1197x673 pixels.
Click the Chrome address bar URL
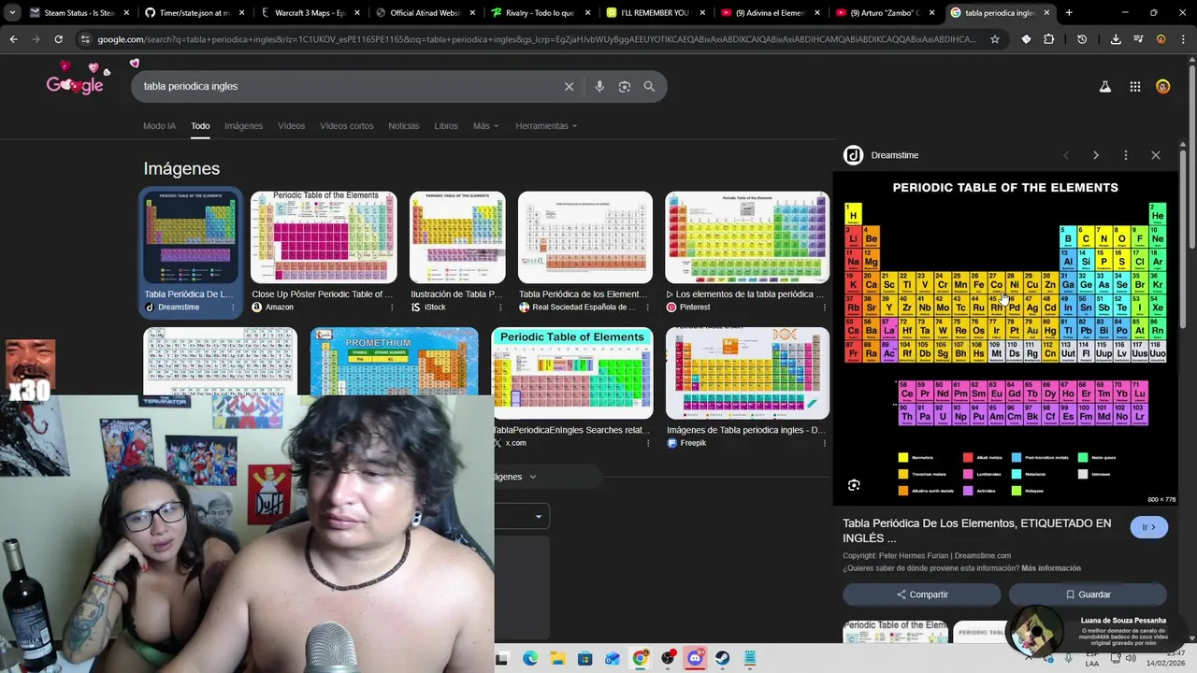click(536, 39)
